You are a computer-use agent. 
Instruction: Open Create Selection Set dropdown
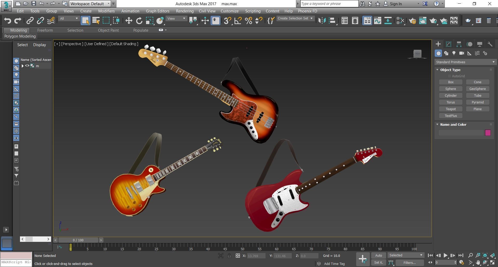(x=295, y=18)
